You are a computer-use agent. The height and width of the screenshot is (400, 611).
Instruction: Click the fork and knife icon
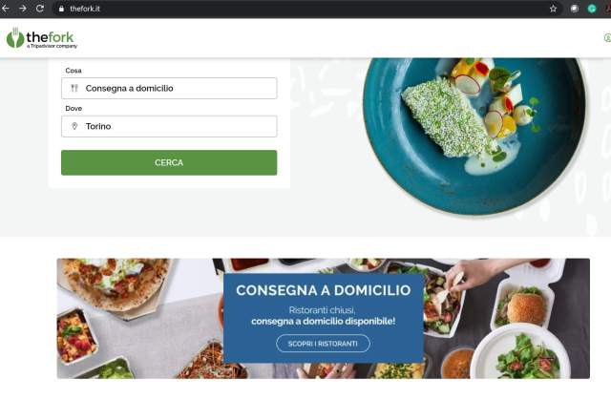pos(74,88)
